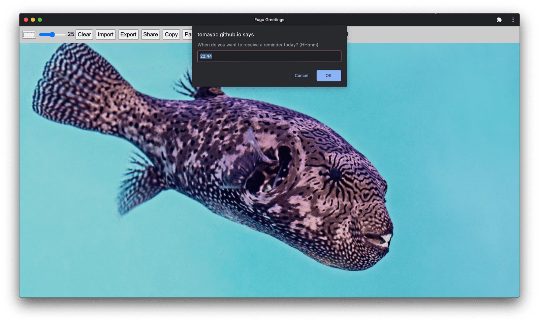Image resolution: width=539 pixels, height=323 pixels.
Task: Export the greeting card drawing
Action: tap(128, 34)
